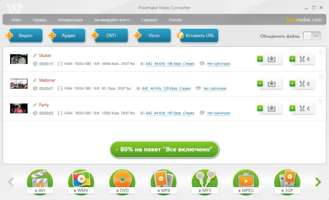Click Skater duration 00:00:15

(46, 64)
